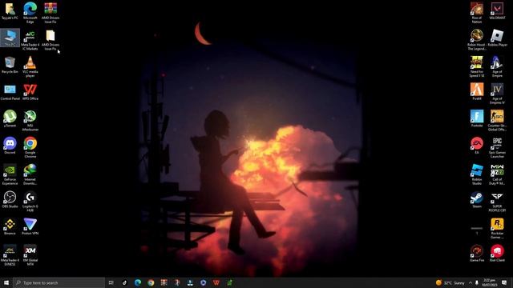The height and width of the screenshot is (288, 513).
Task: Launch the Riot Client shortcut
Action: pyautogui.click(x=497, y=254)
